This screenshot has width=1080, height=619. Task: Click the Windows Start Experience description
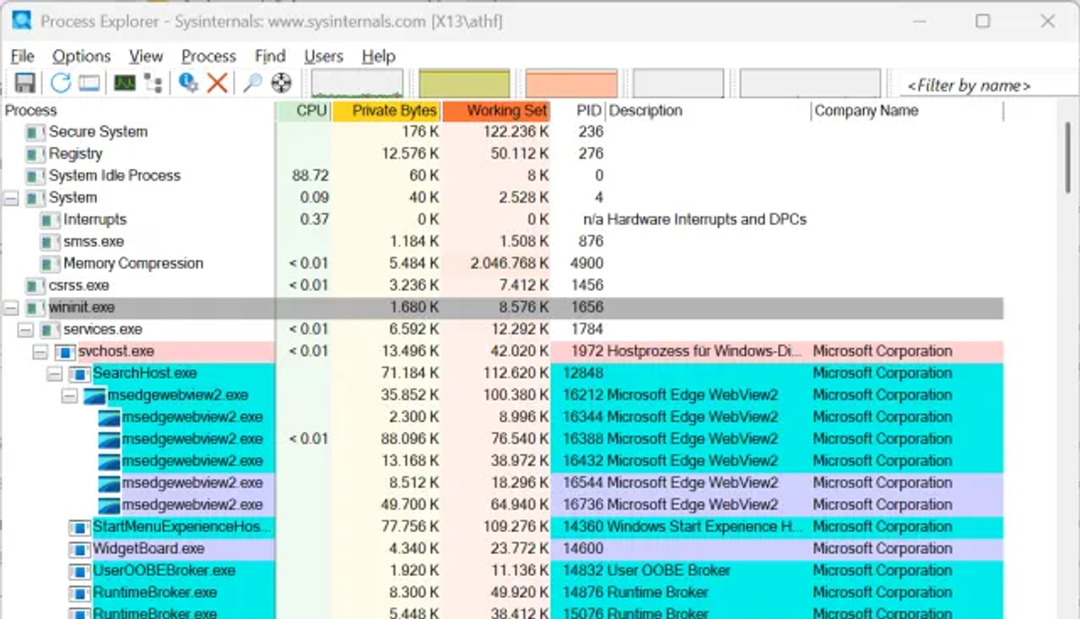(x=705, y=527)
